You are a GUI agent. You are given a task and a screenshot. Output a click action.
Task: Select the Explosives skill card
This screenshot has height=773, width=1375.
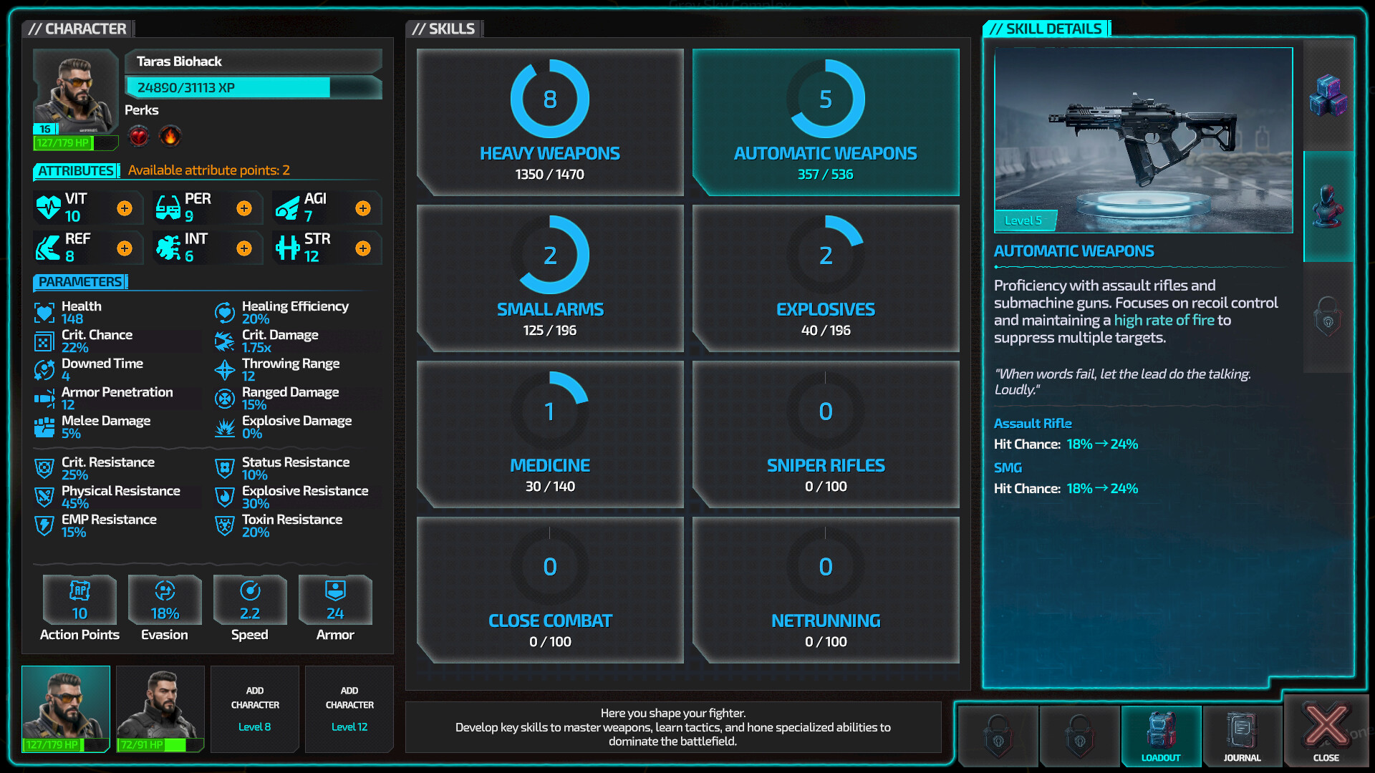tap(826, 278)
